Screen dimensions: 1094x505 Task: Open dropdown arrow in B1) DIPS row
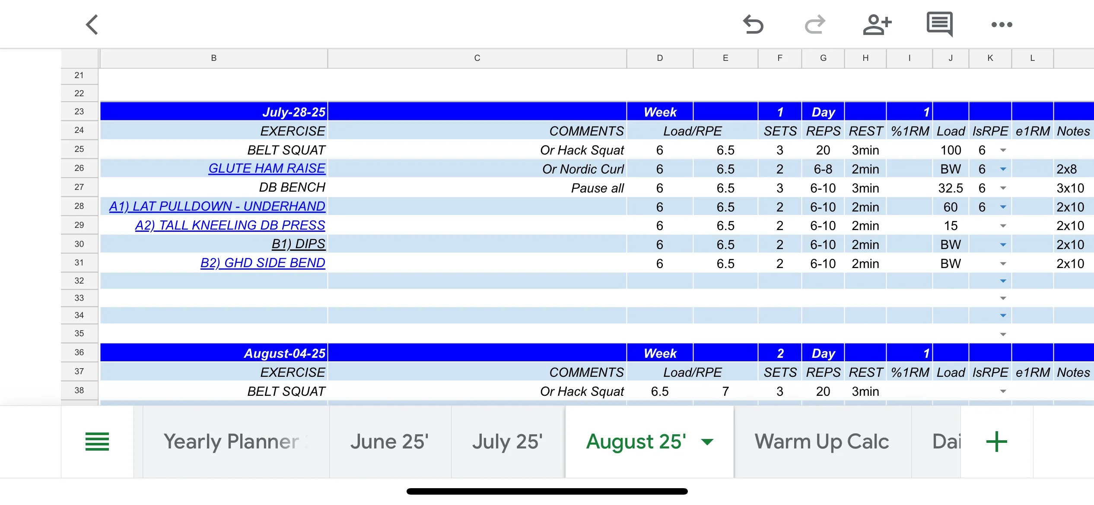[x=1003, y=245]
